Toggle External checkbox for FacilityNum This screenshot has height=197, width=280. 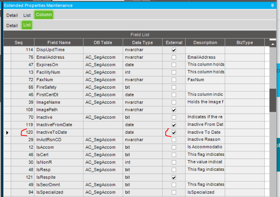174,72
